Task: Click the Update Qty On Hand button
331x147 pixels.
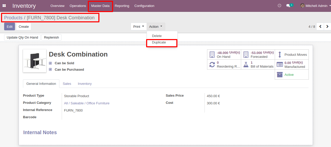Action: (22, 38)
